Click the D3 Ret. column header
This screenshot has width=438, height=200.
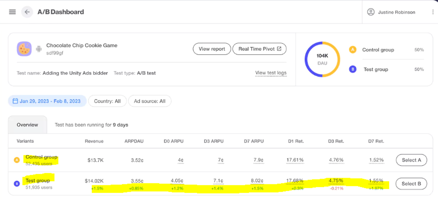pyautogui.click(x=336, y=141)
